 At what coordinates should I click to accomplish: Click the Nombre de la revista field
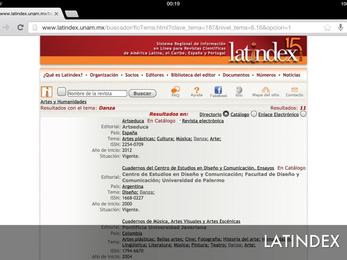point(97,93)
